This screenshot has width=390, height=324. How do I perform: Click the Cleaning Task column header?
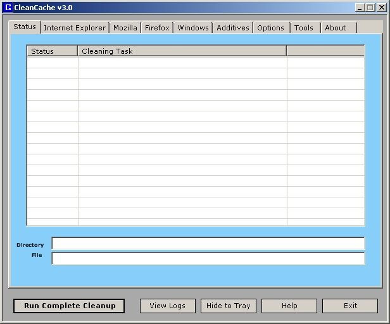182,51
